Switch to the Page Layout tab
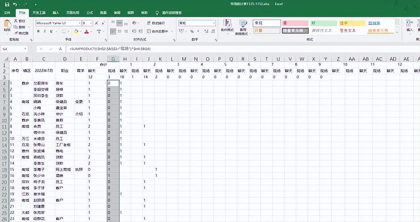This screenshot has width=420, height=222. click(x=73, y=13)
